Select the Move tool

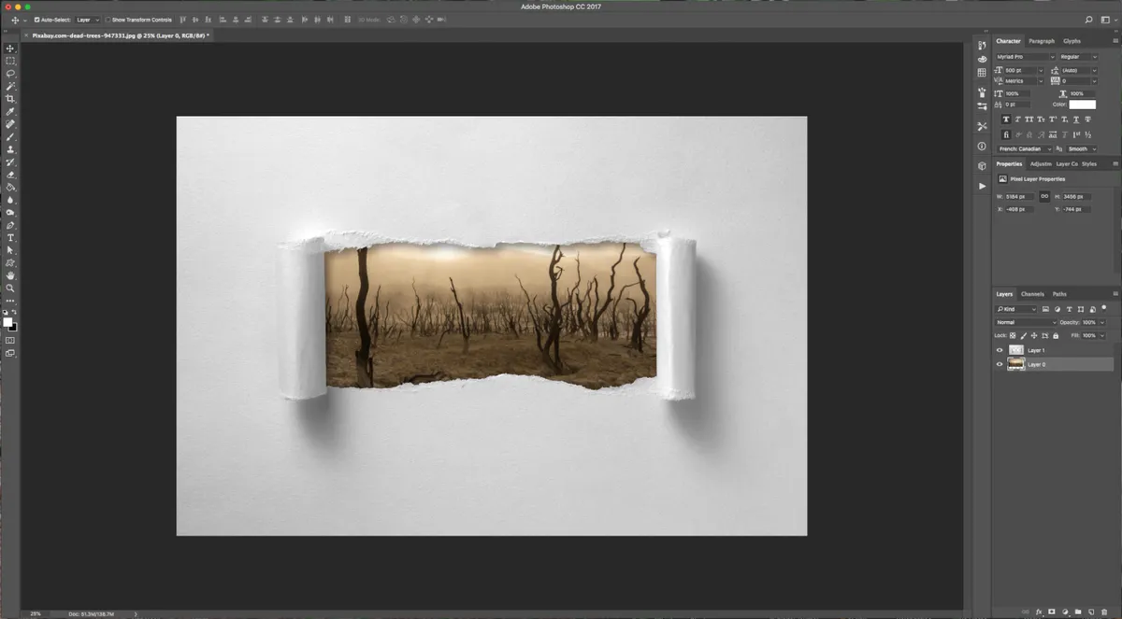tap(10, 48)
